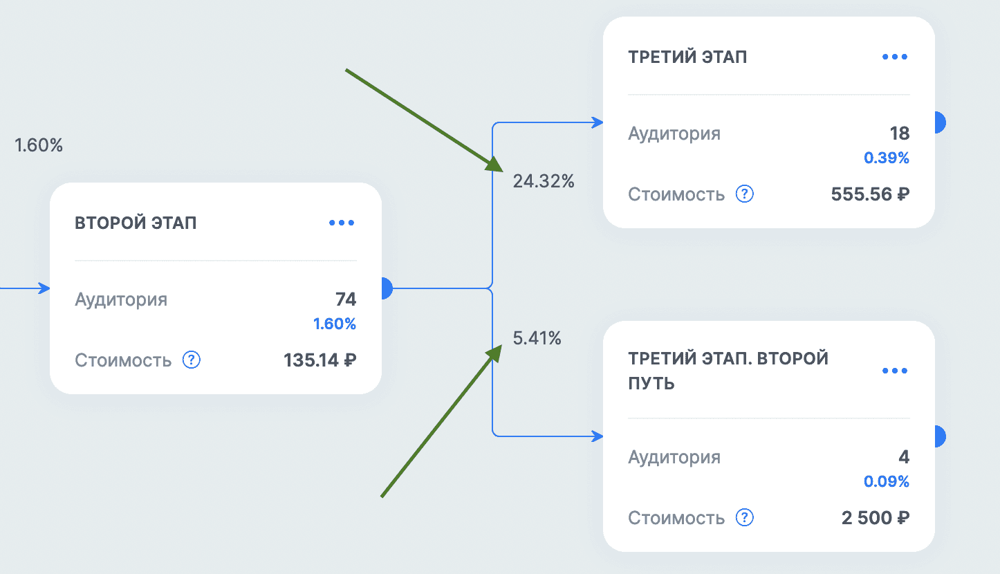Click the Третий этап card title
Screen dimensions: 1000x574
pyautogui.click(x=687, y=57)
